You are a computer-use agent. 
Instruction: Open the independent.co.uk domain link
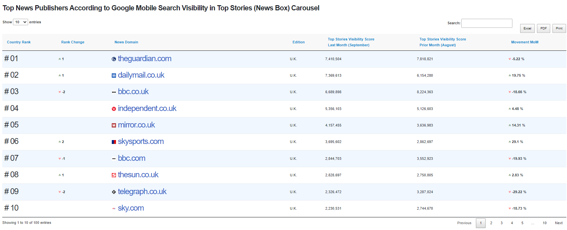(x=147, y=108)
